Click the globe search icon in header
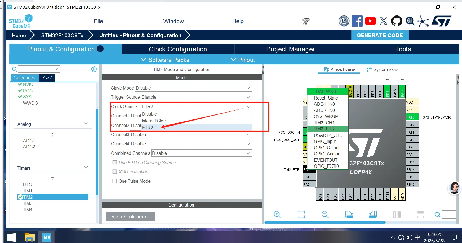The height and width of the screenshot is (243, 462). 410,21
